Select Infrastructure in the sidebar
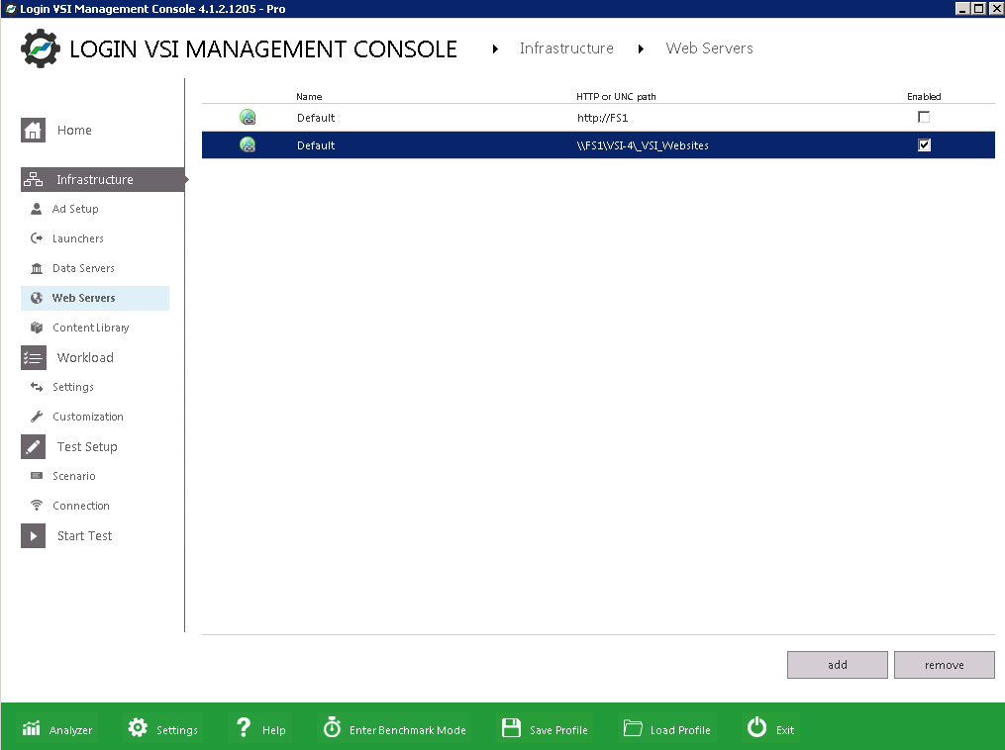The height and width of the screenshot is (750, 1005). 103,179
